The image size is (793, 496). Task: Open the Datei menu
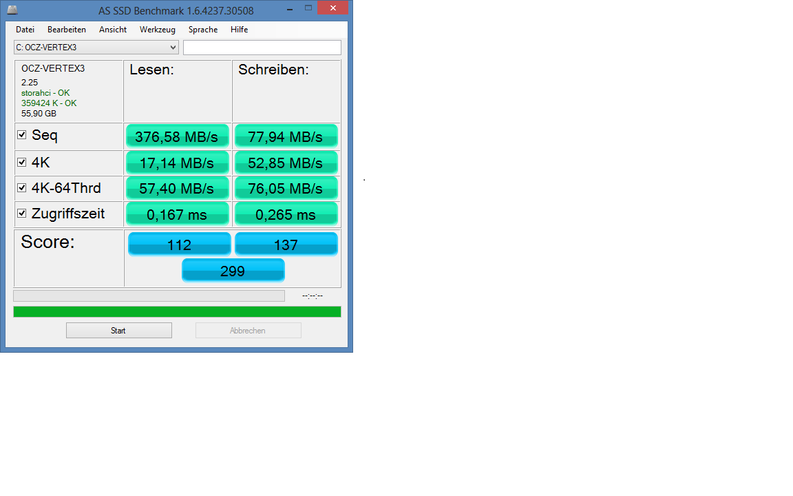point(25,30)
